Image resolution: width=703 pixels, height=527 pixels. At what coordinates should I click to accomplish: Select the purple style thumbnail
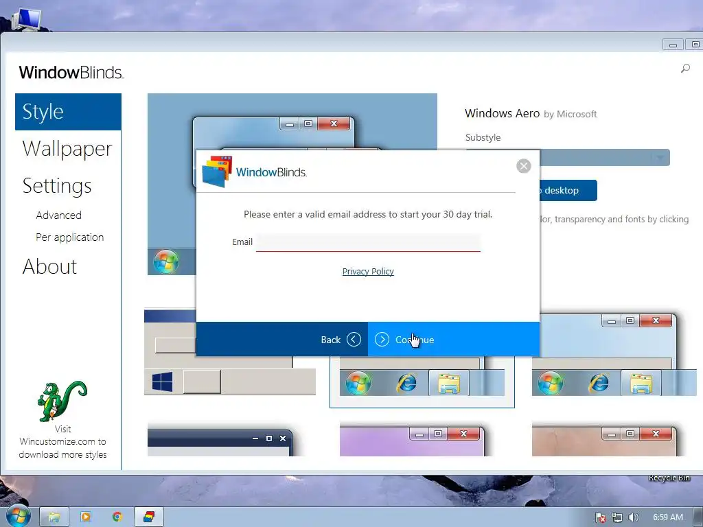pos(412,441)
